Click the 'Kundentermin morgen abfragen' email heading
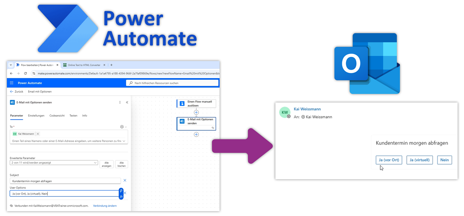 tap(412, 143)
